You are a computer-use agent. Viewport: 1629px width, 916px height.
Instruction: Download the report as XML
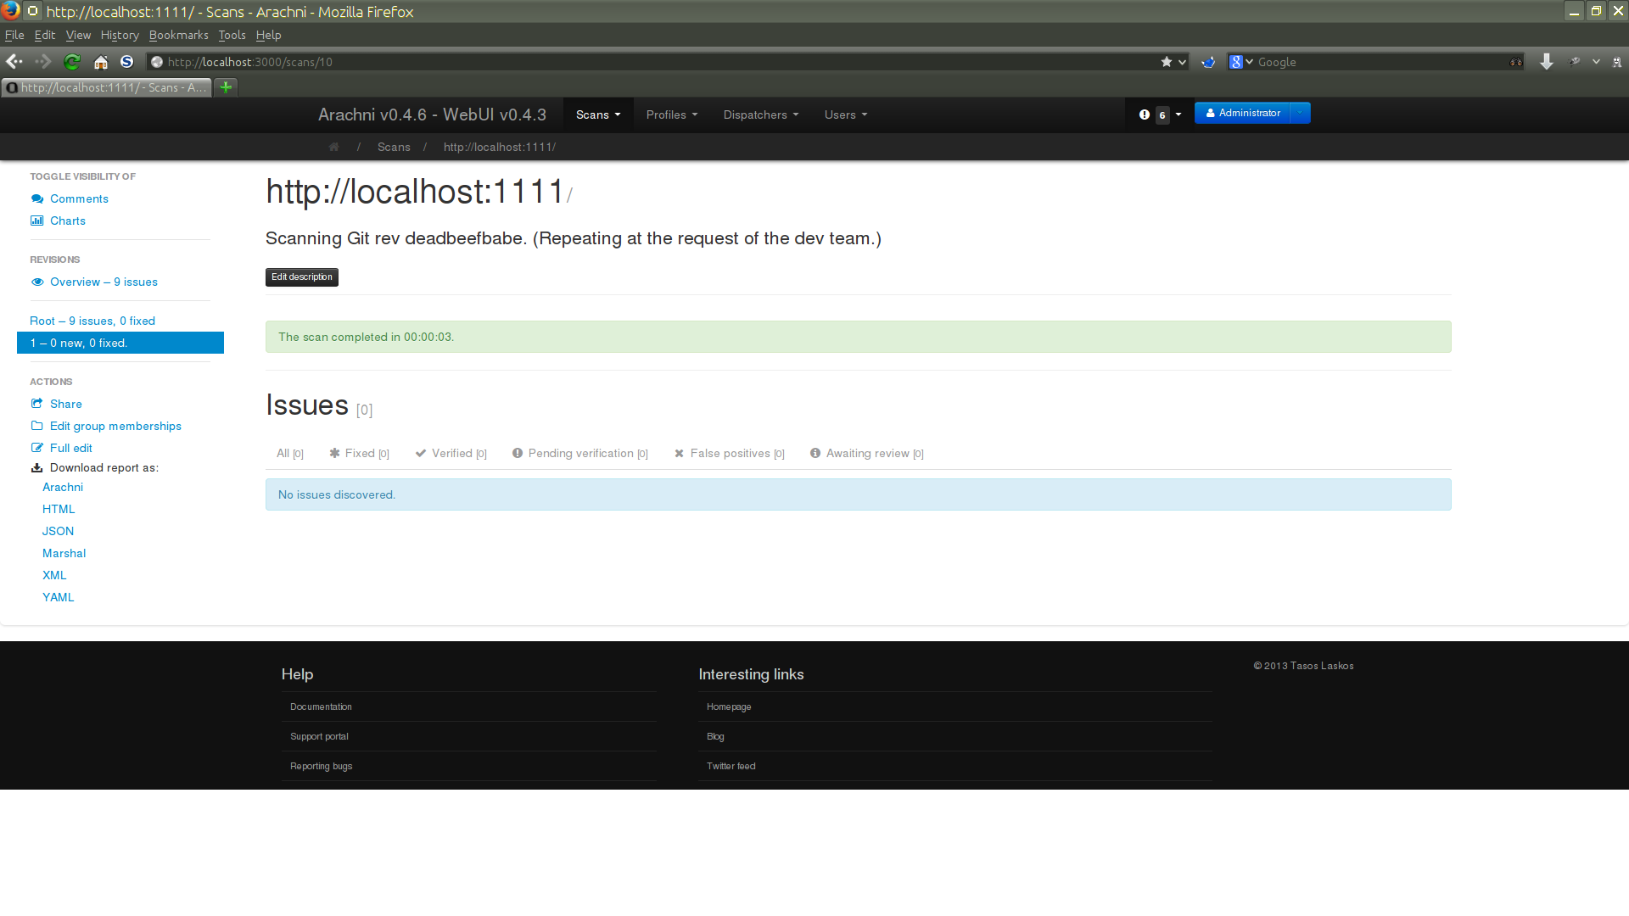click(x=54, y=575)
